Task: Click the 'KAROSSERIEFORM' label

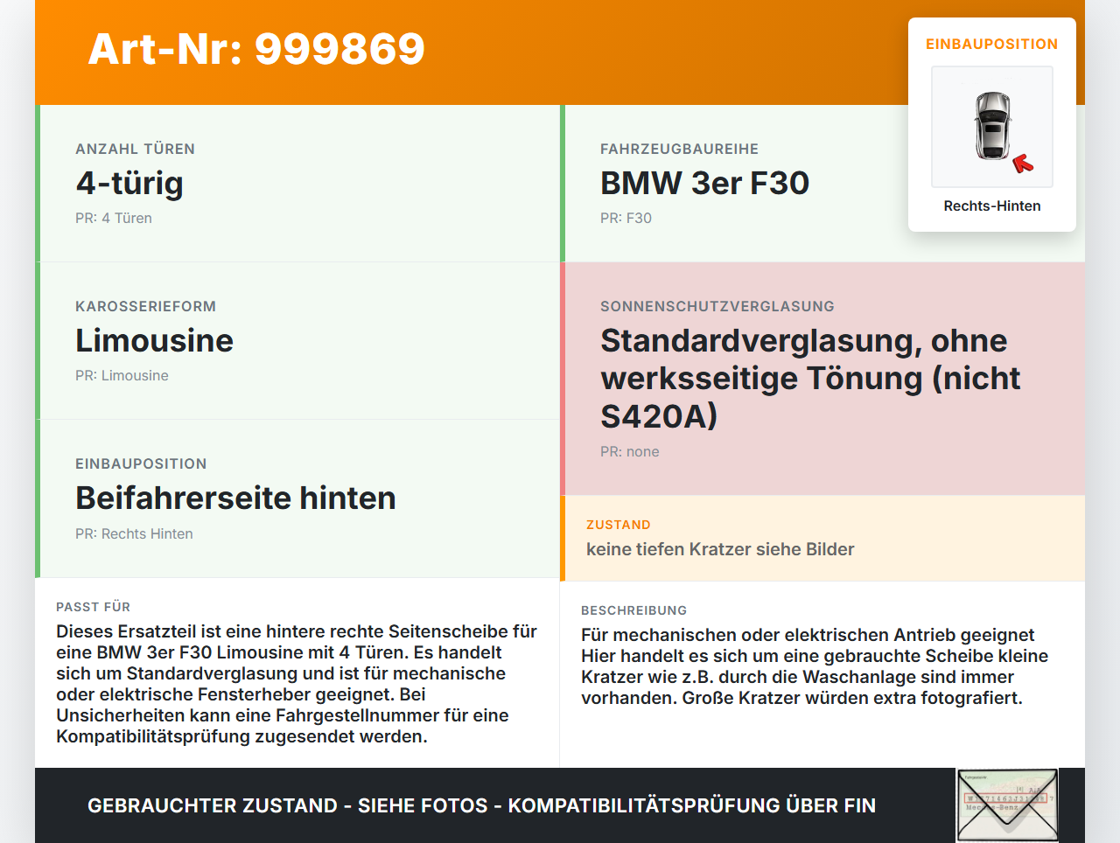Action: [146, 306]
